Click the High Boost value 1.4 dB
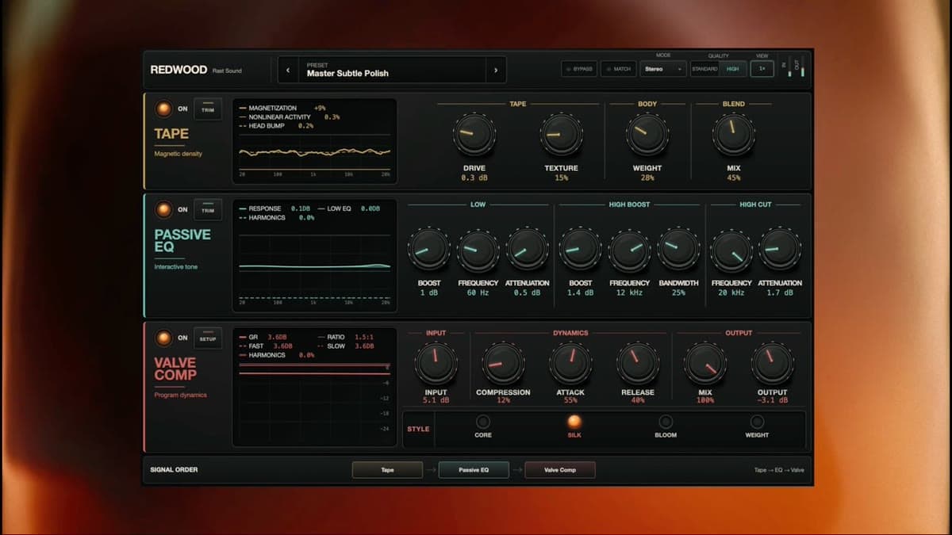952x535 pixels. point(580,292)
